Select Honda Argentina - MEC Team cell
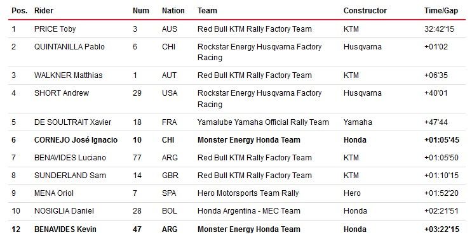 tap(248, 210)
